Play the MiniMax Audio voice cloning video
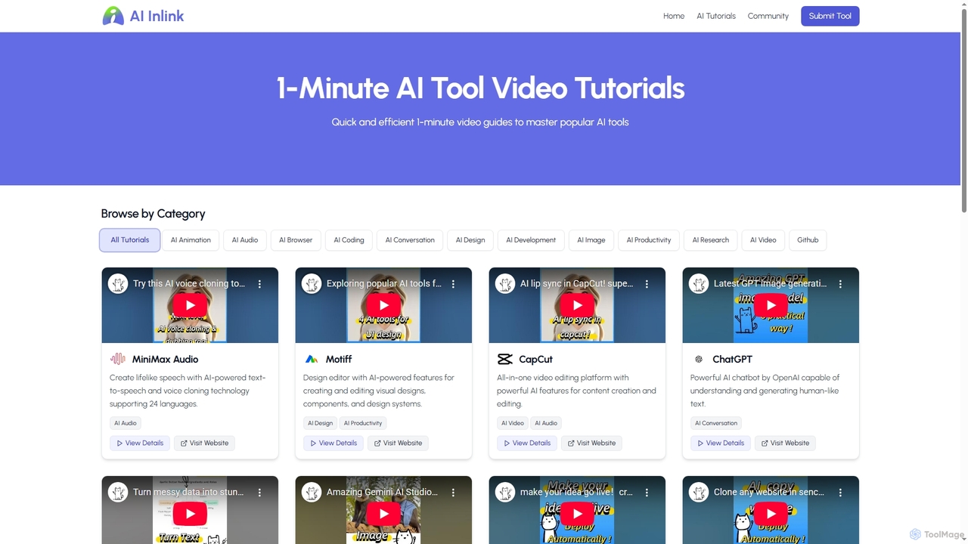Screen dimensions: 968x544 tap(190, 305)
